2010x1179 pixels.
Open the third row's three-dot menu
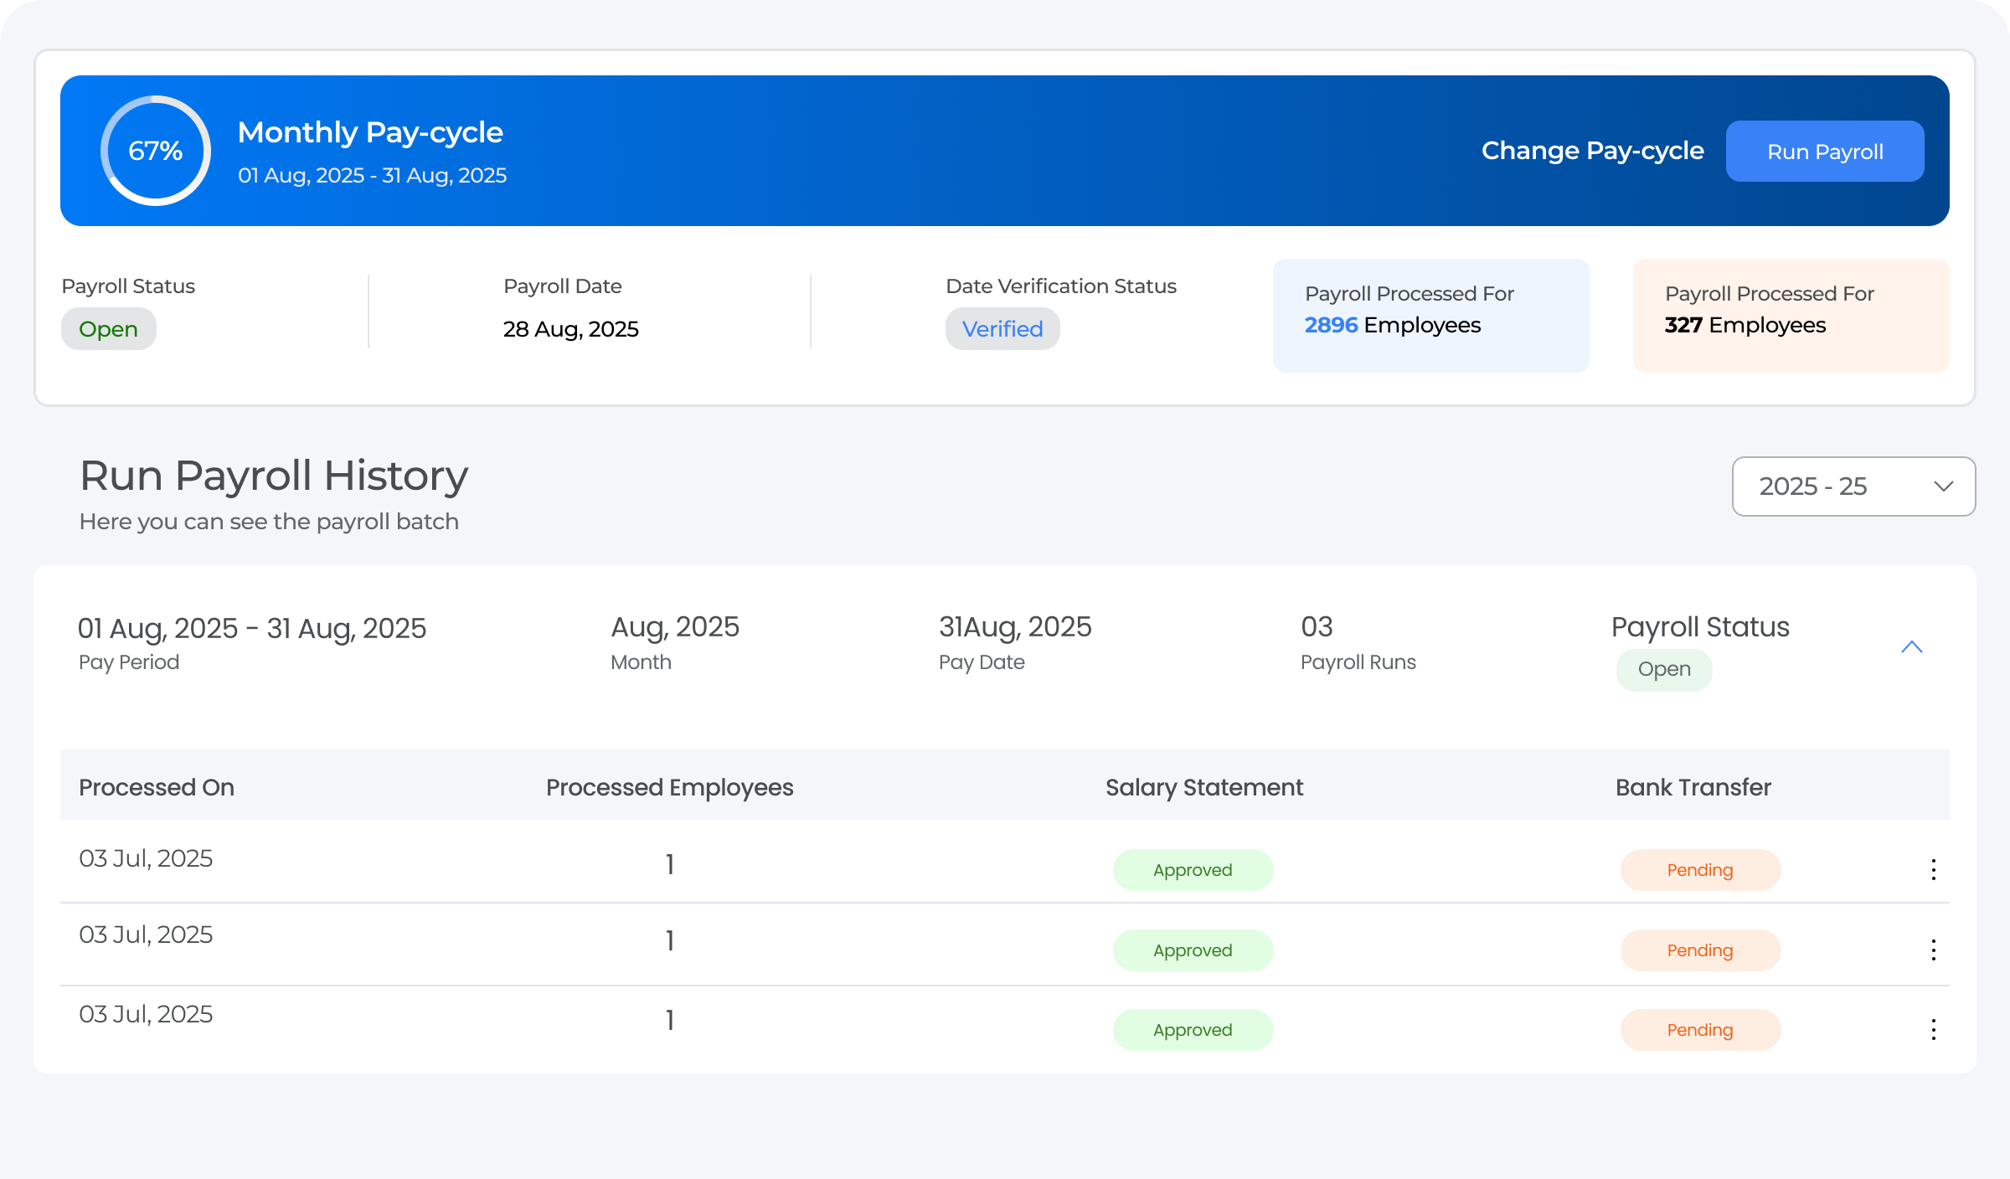pyautogui.click(x=1933, y=1029)
